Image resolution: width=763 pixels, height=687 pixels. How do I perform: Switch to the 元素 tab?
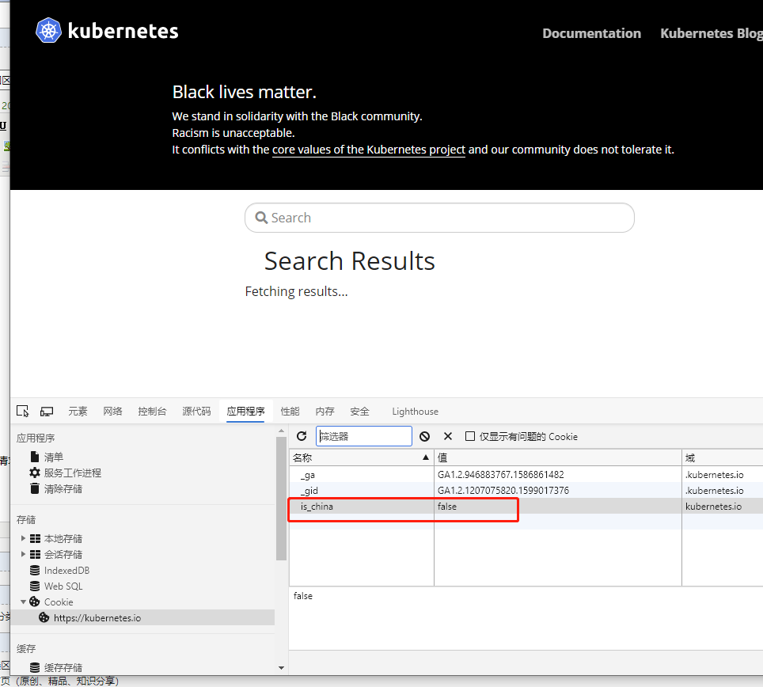[78, 412]
